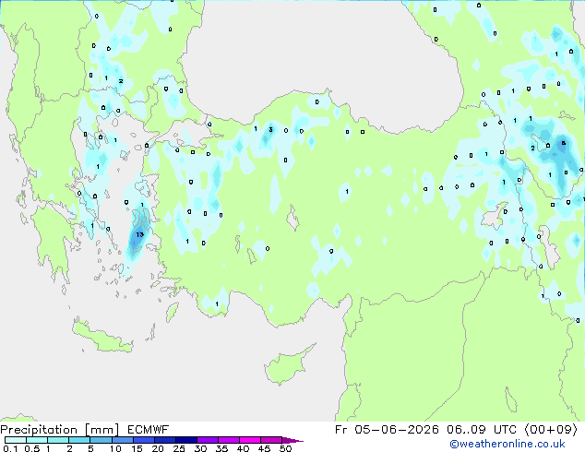Click the legend value '10'
Image resolution: width=585 pixels, height=452 pixels.
tap(115, 448)
